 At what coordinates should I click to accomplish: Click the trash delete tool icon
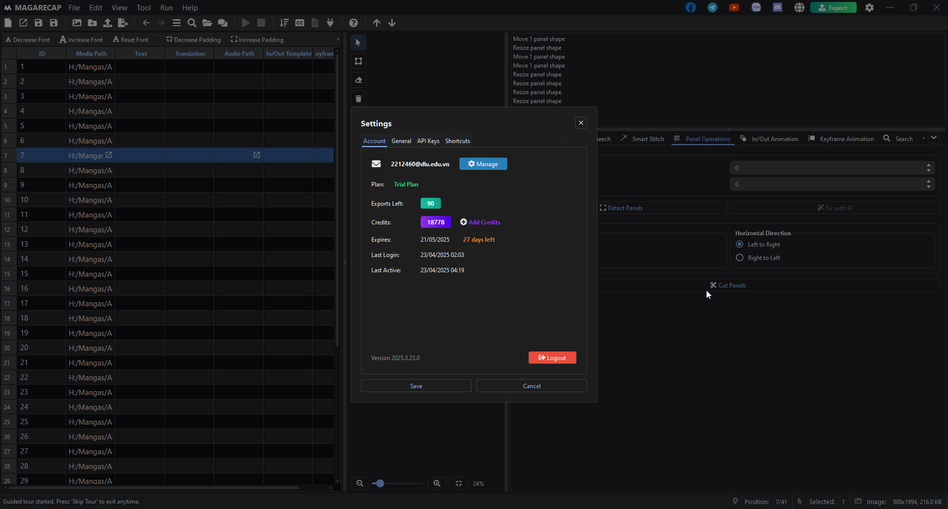tap(358, 99)
